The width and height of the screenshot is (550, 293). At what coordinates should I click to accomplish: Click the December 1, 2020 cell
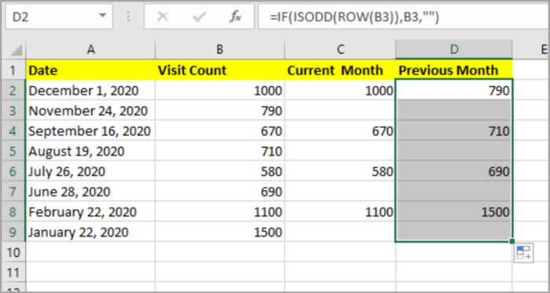(x=90, y=91)
